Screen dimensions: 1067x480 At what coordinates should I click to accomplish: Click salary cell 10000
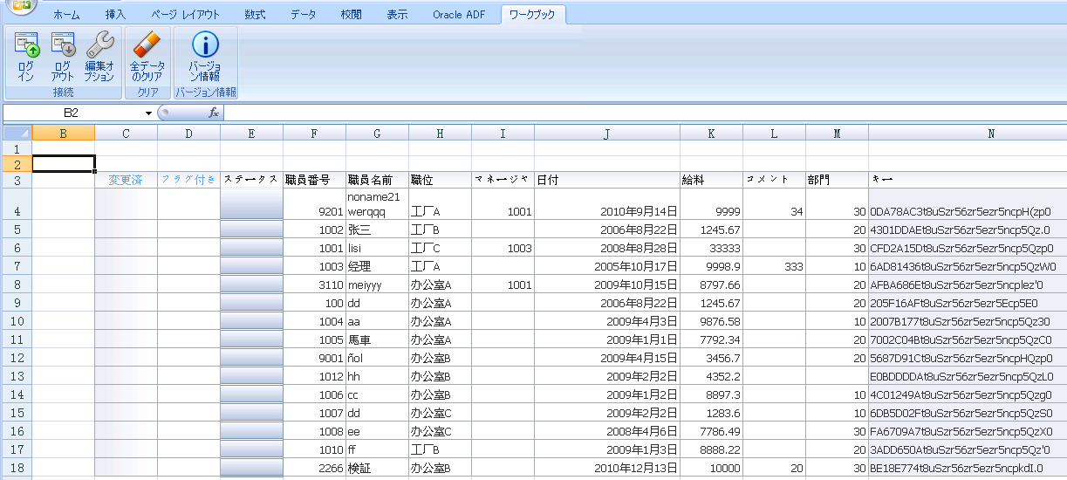pos(712,468)
